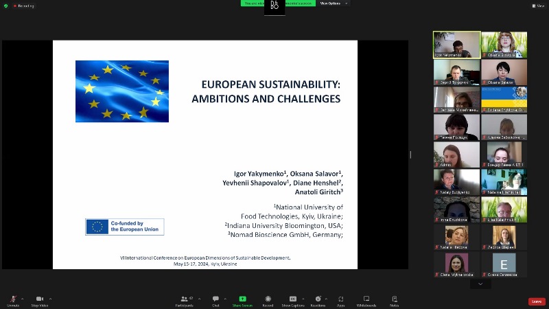The width and height of the screenshot is (549, 309).
Task: Click the divider handle beside the shared screen
Action: coord(410,154)
